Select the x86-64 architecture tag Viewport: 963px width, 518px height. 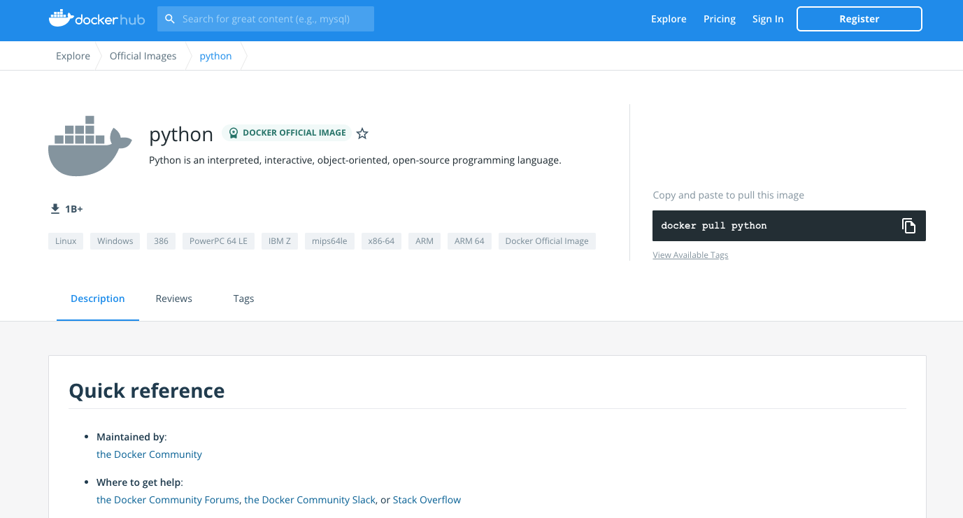[381, 240]
